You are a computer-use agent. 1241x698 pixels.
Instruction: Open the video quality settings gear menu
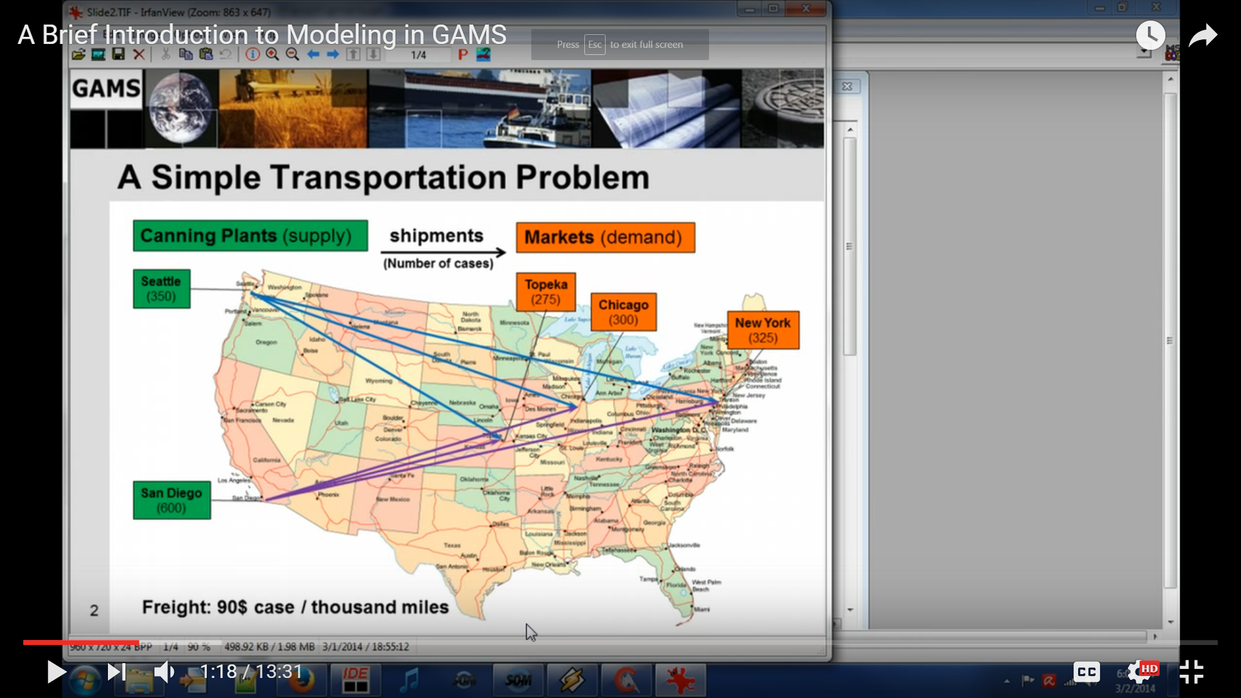pos(1139,672)
